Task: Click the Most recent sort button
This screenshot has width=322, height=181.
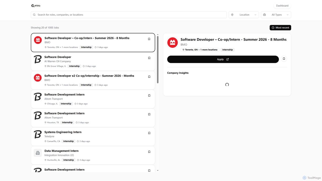Action: point(280,28)
